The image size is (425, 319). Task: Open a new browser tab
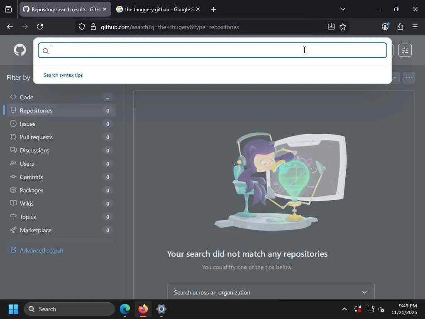click(213, 10)
